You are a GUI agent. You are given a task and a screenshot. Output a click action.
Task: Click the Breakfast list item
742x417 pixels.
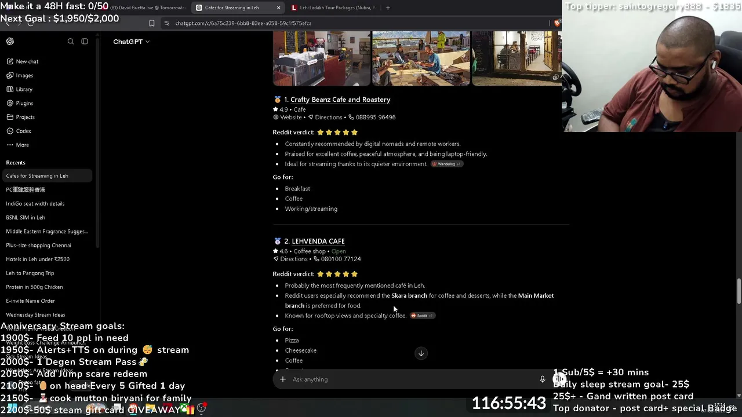pos(297,189)
